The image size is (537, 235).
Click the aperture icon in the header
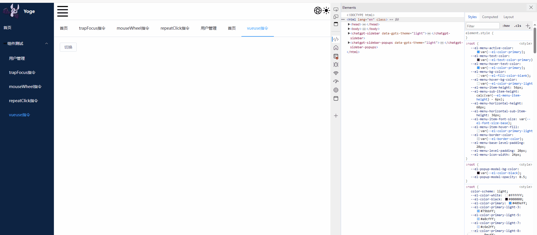pos(318,10)
